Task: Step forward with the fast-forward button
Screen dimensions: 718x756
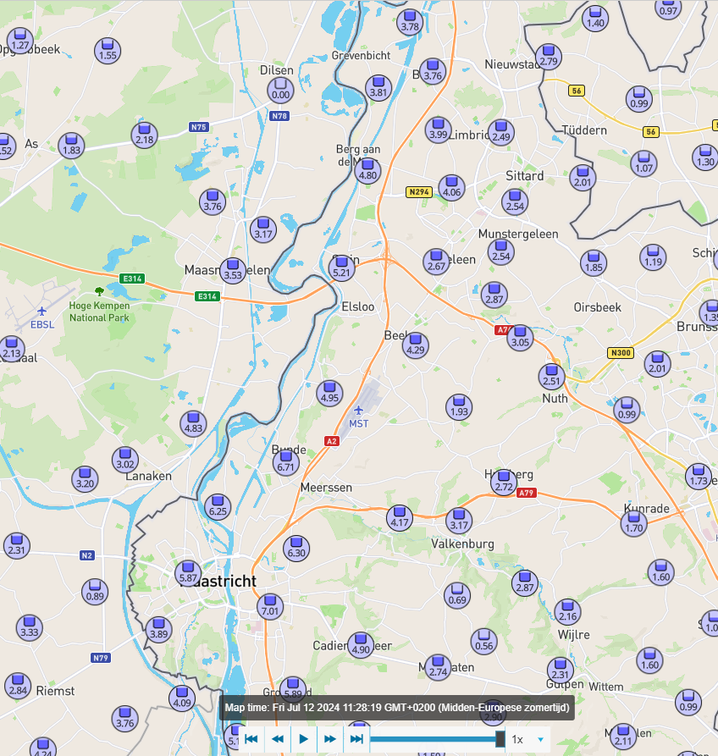Action: (x=330, y=739)
